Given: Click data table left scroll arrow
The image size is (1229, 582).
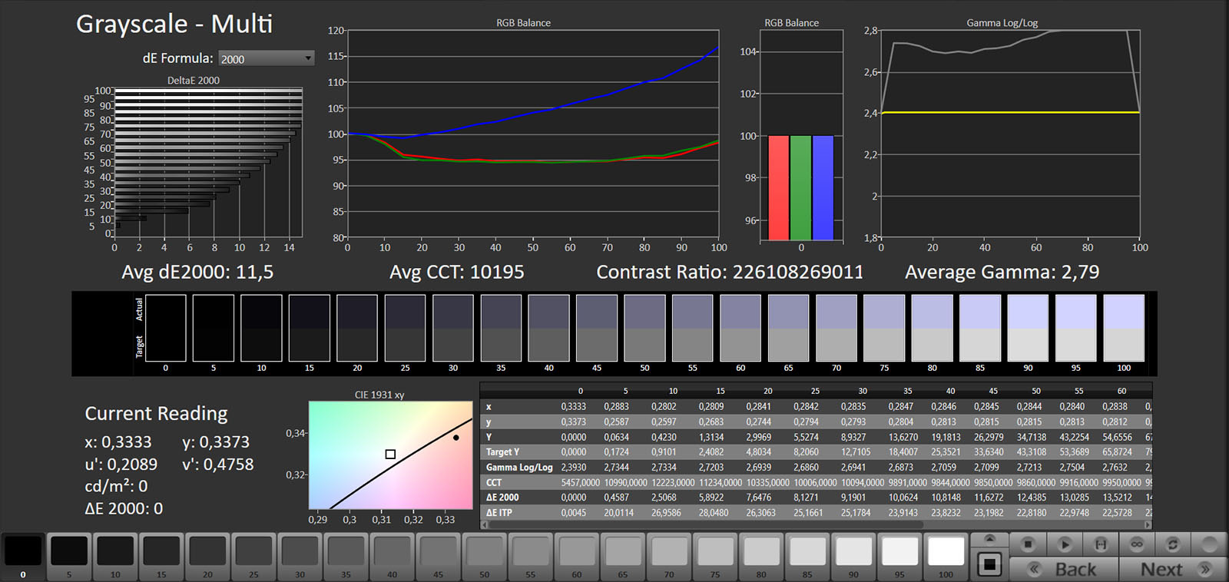Looking at the screenshot, I should tap(484, 525).
